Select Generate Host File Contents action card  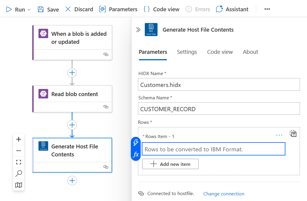click(73, 155)
